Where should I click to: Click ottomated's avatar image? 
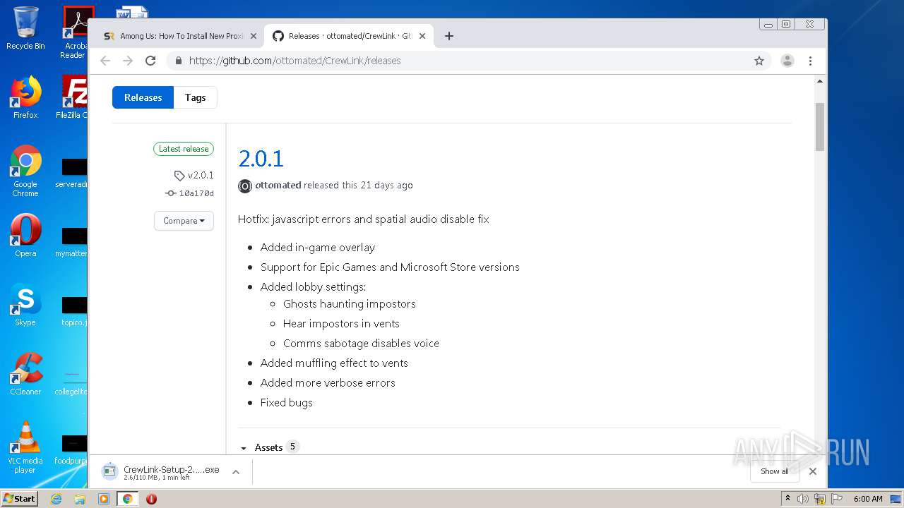pos(245,186)
